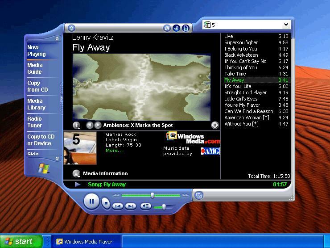The width and height of the screenshot is (330, 248).
Task: Click the rewind arrows beside seek bar
Action: click(x=116, y=196)
